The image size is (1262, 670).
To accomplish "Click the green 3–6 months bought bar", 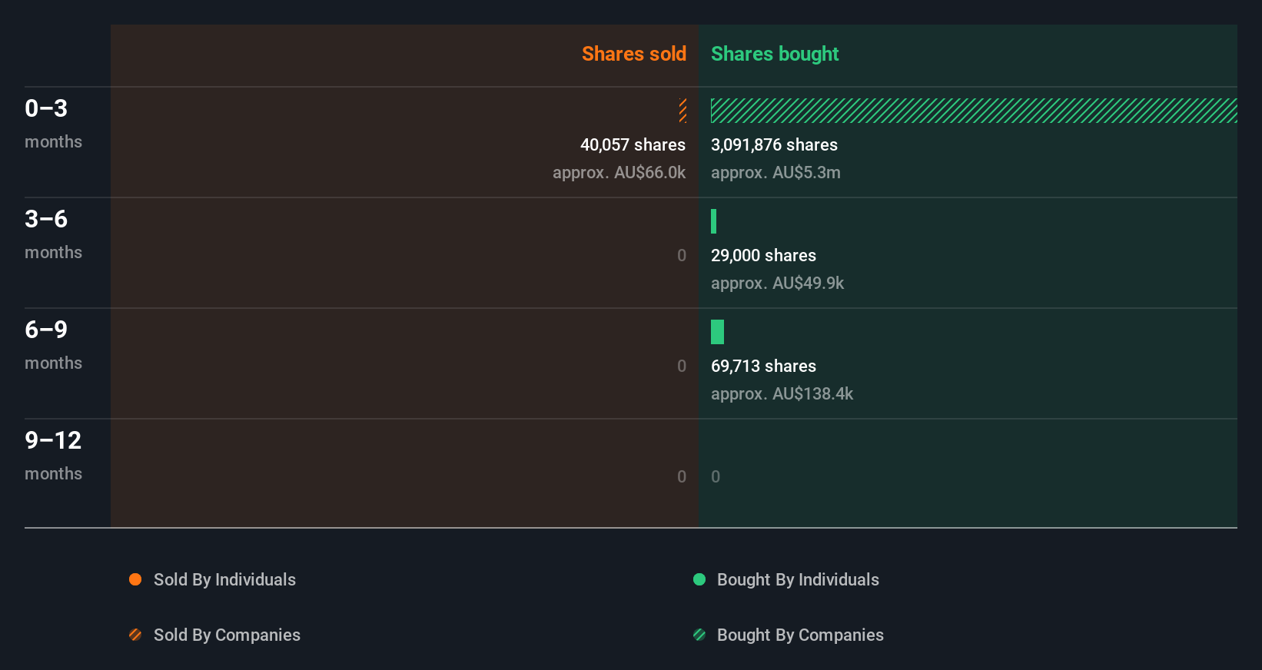I will click(714, 221).
